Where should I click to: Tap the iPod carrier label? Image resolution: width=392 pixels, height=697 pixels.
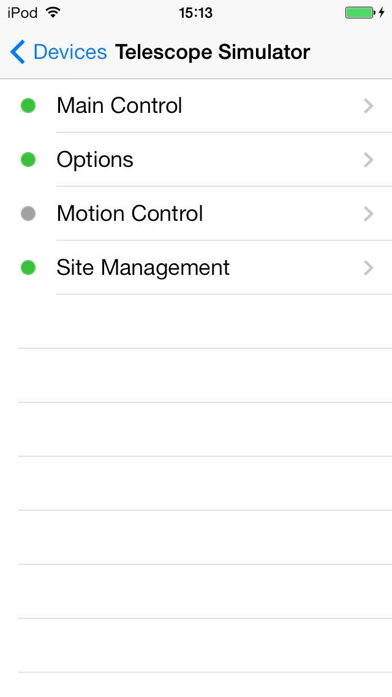22,13
